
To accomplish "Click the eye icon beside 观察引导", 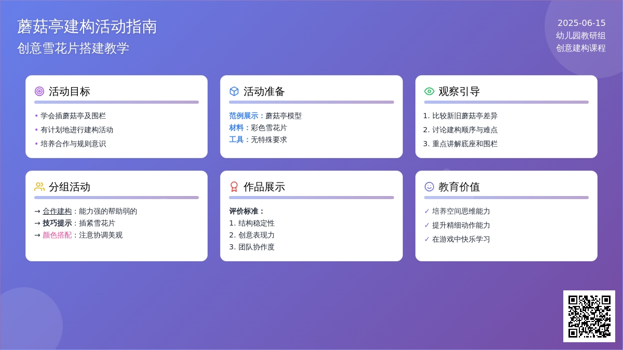I will [x=429, y=91].
